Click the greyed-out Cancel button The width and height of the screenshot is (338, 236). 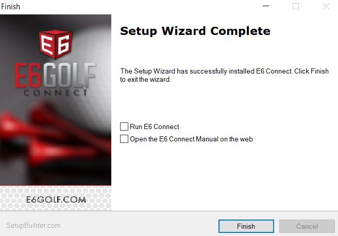[x=307, y=226]
